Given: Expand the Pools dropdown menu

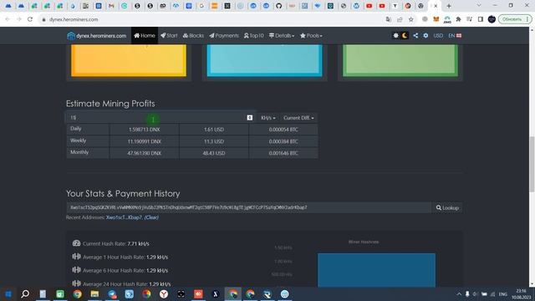Looking at the screenshot, I should point(311,35).
